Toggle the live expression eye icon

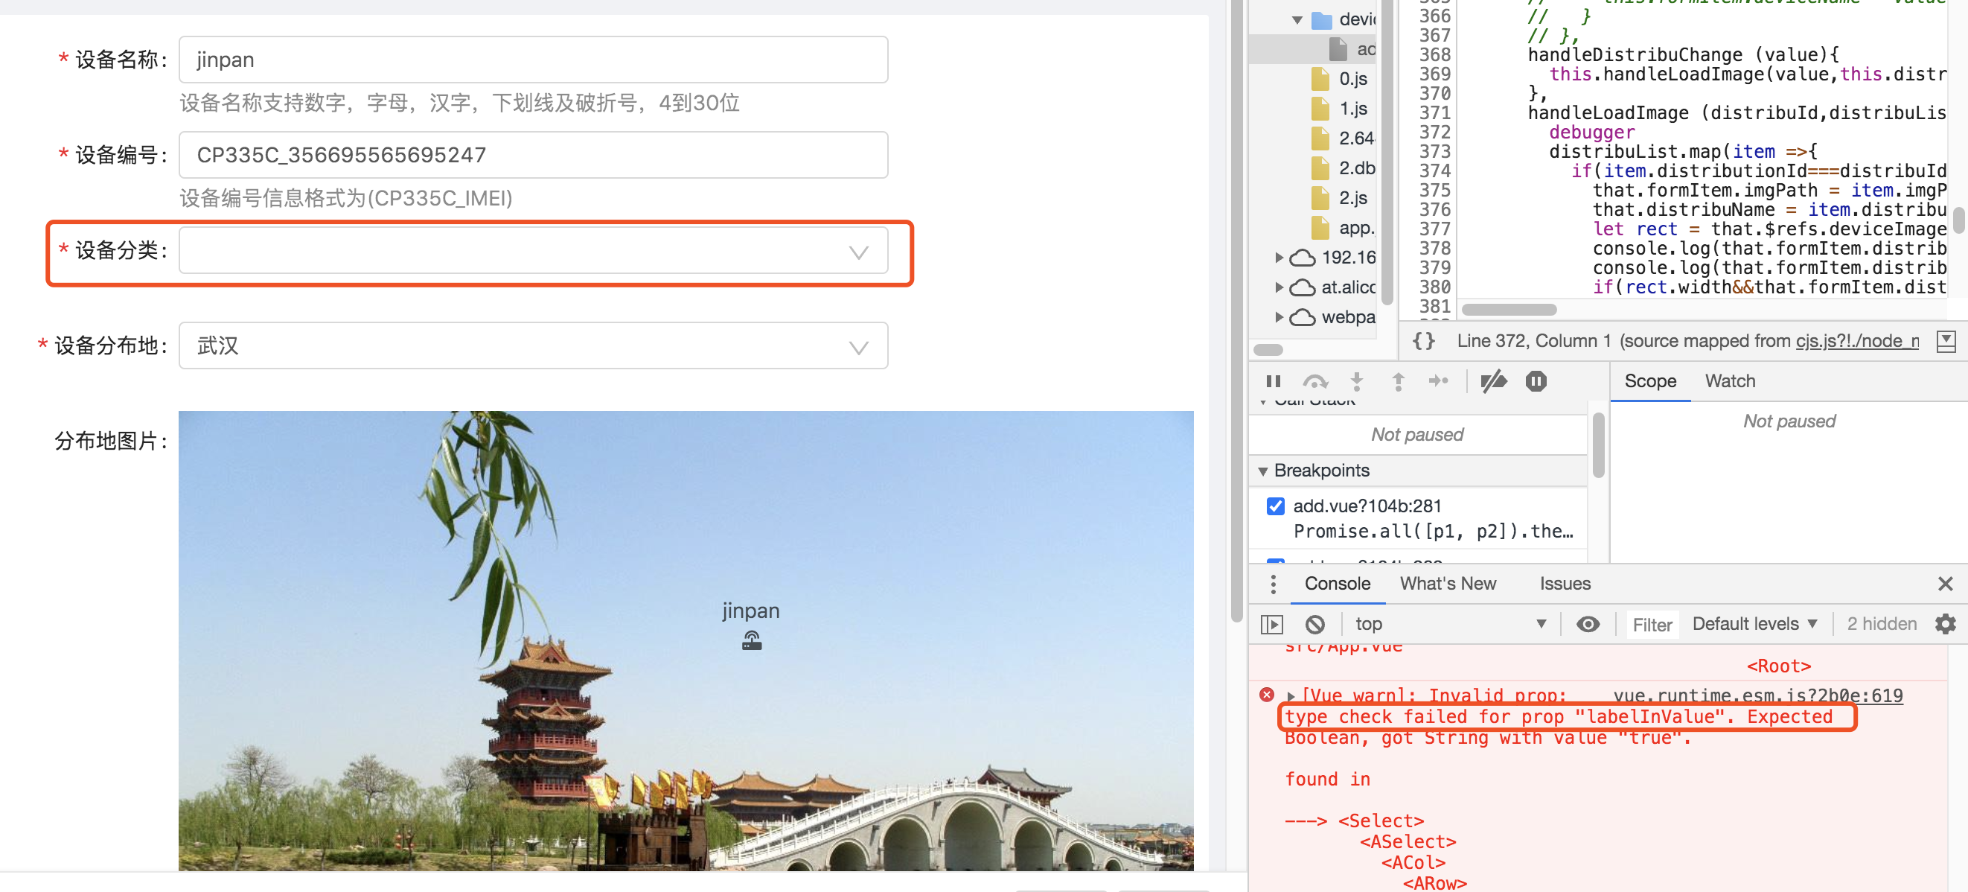point(1588,625)
